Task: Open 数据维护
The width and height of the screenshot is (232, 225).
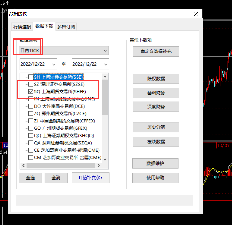Action: [x=155, y=163]
